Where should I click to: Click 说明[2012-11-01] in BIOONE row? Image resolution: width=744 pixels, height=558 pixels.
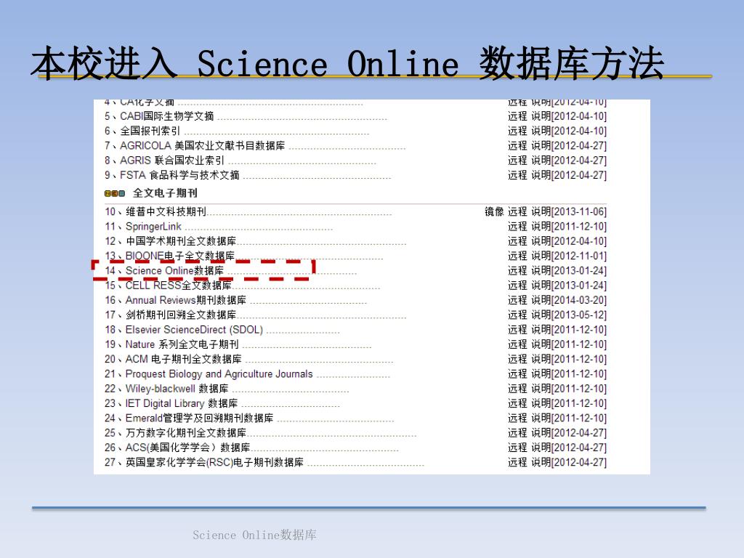(569, 256)
